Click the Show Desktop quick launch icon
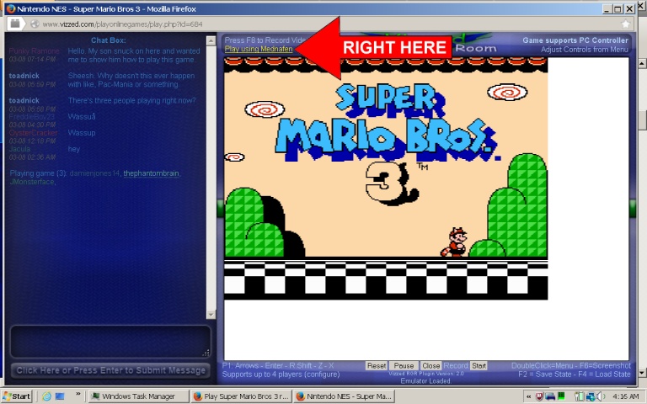The width and height of the screenshot is (647, 404). coord(61,396)
